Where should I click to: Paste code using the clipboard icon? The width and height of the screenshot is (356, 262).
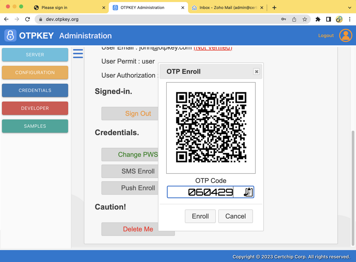point(248,192)
